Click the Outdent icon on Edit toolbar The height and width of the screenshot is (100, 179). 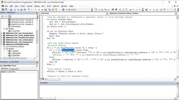click(x=116, y=10)
